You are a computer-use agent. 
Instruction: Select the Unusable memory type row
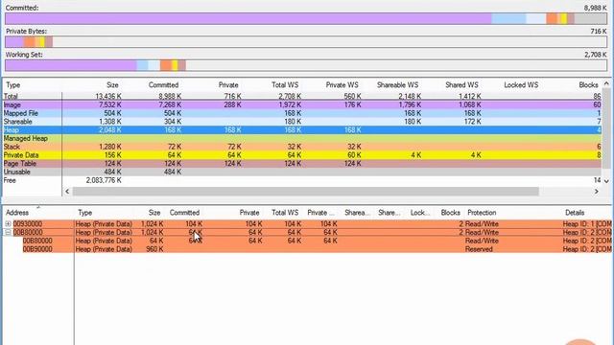[302, 172]
